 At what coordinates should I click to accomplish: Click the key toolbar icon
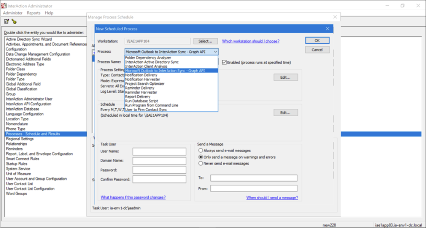[14, 21]
